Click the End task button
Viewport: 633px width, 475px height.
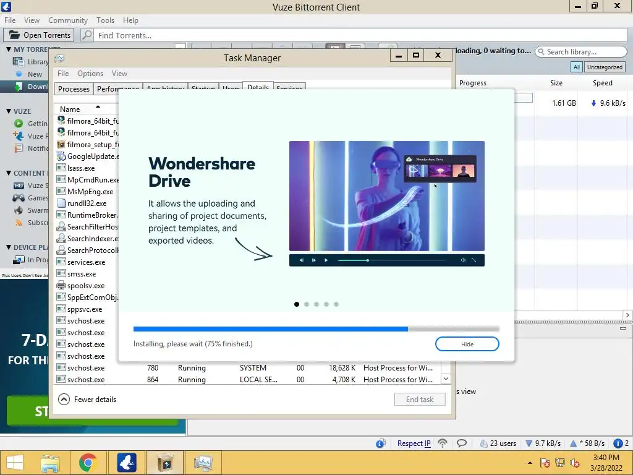[420, 400]
